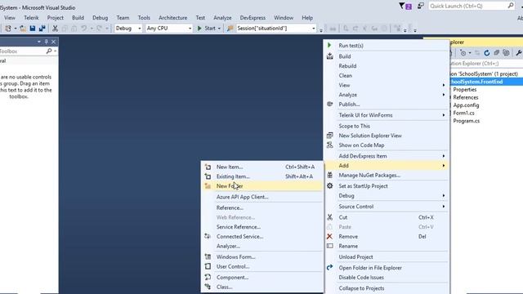Select Cut in the context menu
This screenshot has height=294, width=523.
pos(387,217)
